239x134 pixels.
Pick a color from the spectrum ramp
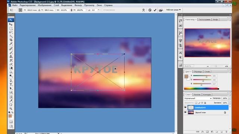pos(202,89)
